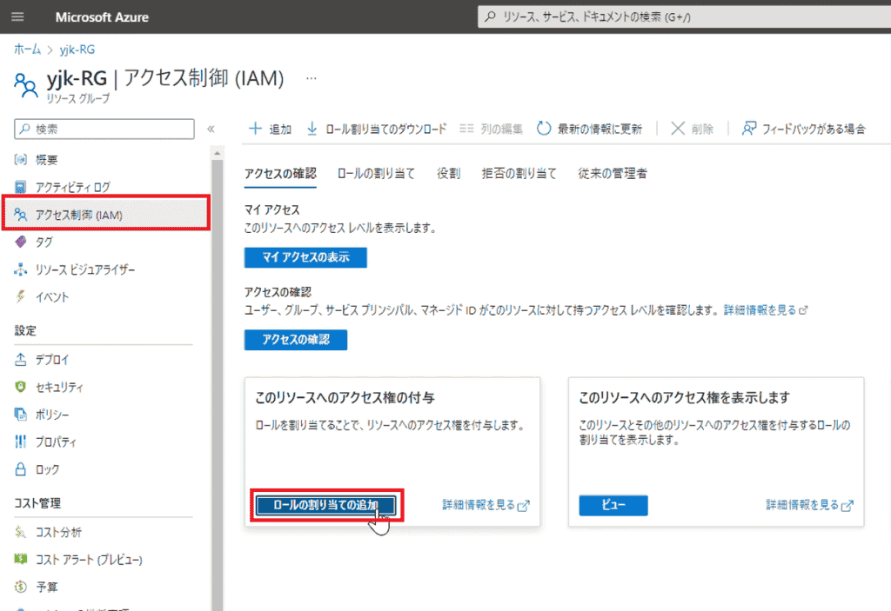Click the yjk-RG breadcrumb link
The image size is (891, 611).
77,50
